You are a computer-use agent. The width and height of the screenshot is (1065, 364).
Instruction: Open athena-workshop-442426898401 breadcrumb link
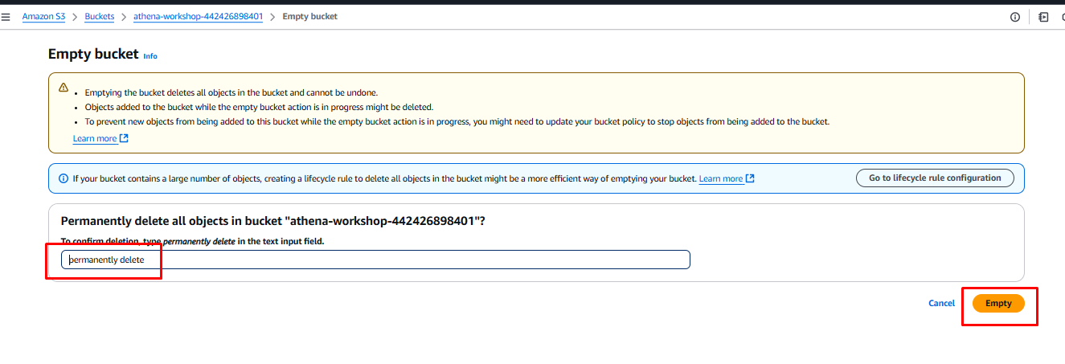pos(198,17)
